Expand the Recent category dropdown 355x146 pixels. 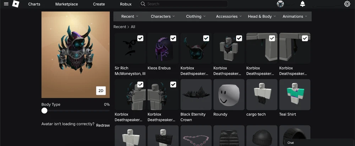pyautogui.click(x=130, y=16)
